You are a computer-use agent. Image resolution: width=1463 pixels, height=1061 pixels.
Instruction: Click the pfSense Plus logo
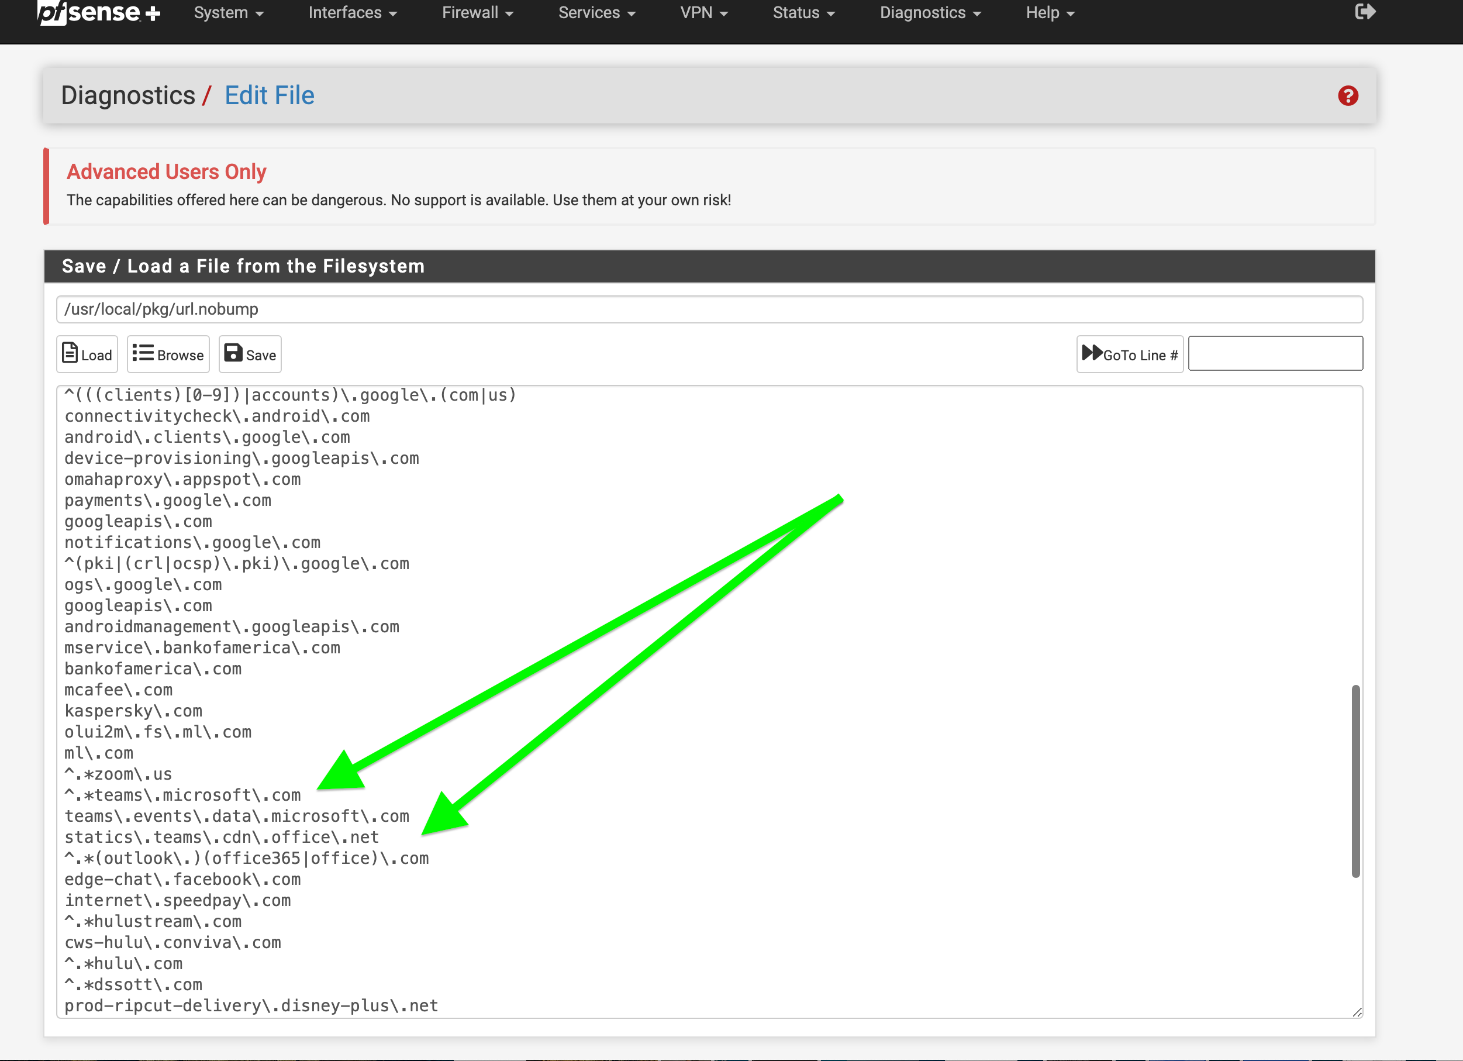click(99, 13)
